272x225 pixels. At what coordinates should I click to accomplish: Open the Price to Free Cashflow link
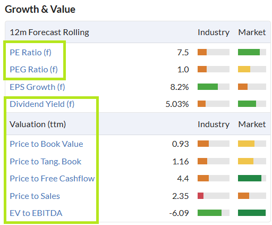pyautogui.click(x=52, y=179)
